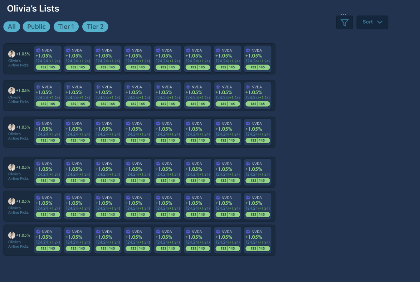Screen dimensions: 420x282
Task: Open the Sort dropdown
Action: point(372,22)
